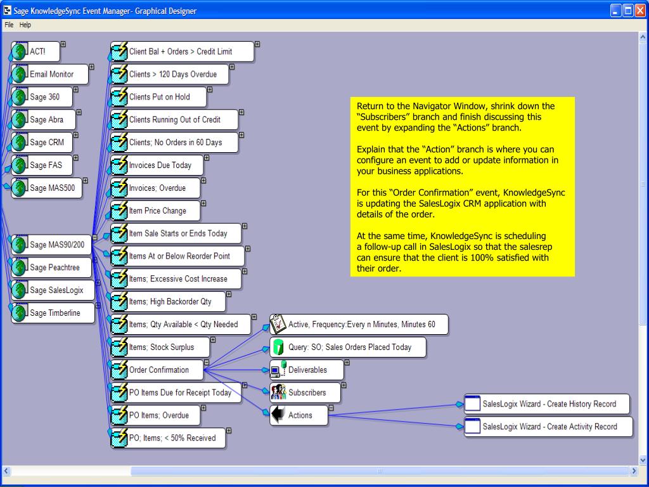Expand the Items; High Backorder Qty node

tap(228, 294)
